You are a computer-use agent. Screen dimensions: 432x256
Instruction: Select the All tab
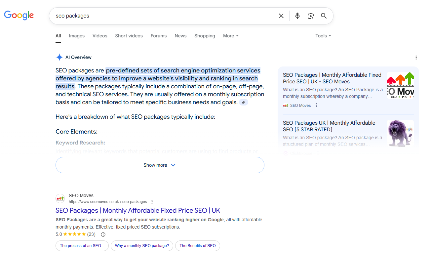[58, 36]
